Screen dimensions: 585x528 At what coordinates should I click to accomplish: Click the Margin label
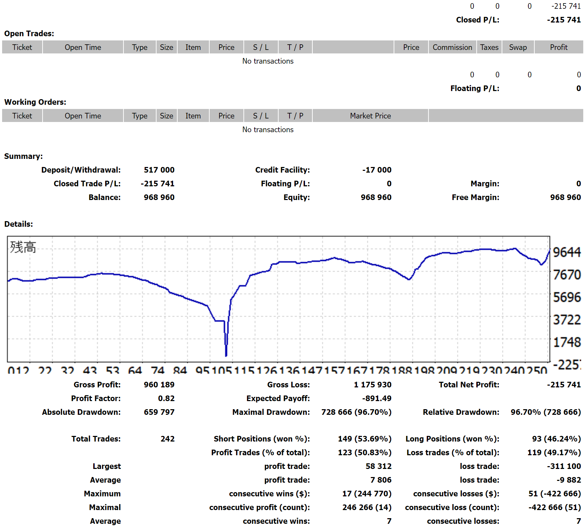pyautogui.click(x=485, y=183)
